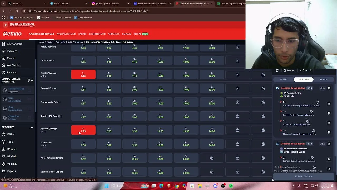Image resolution: width=337 pixels, height=190 pixels.
Task: Open the Win-Streak sidebar item
Action: [13, 65]
